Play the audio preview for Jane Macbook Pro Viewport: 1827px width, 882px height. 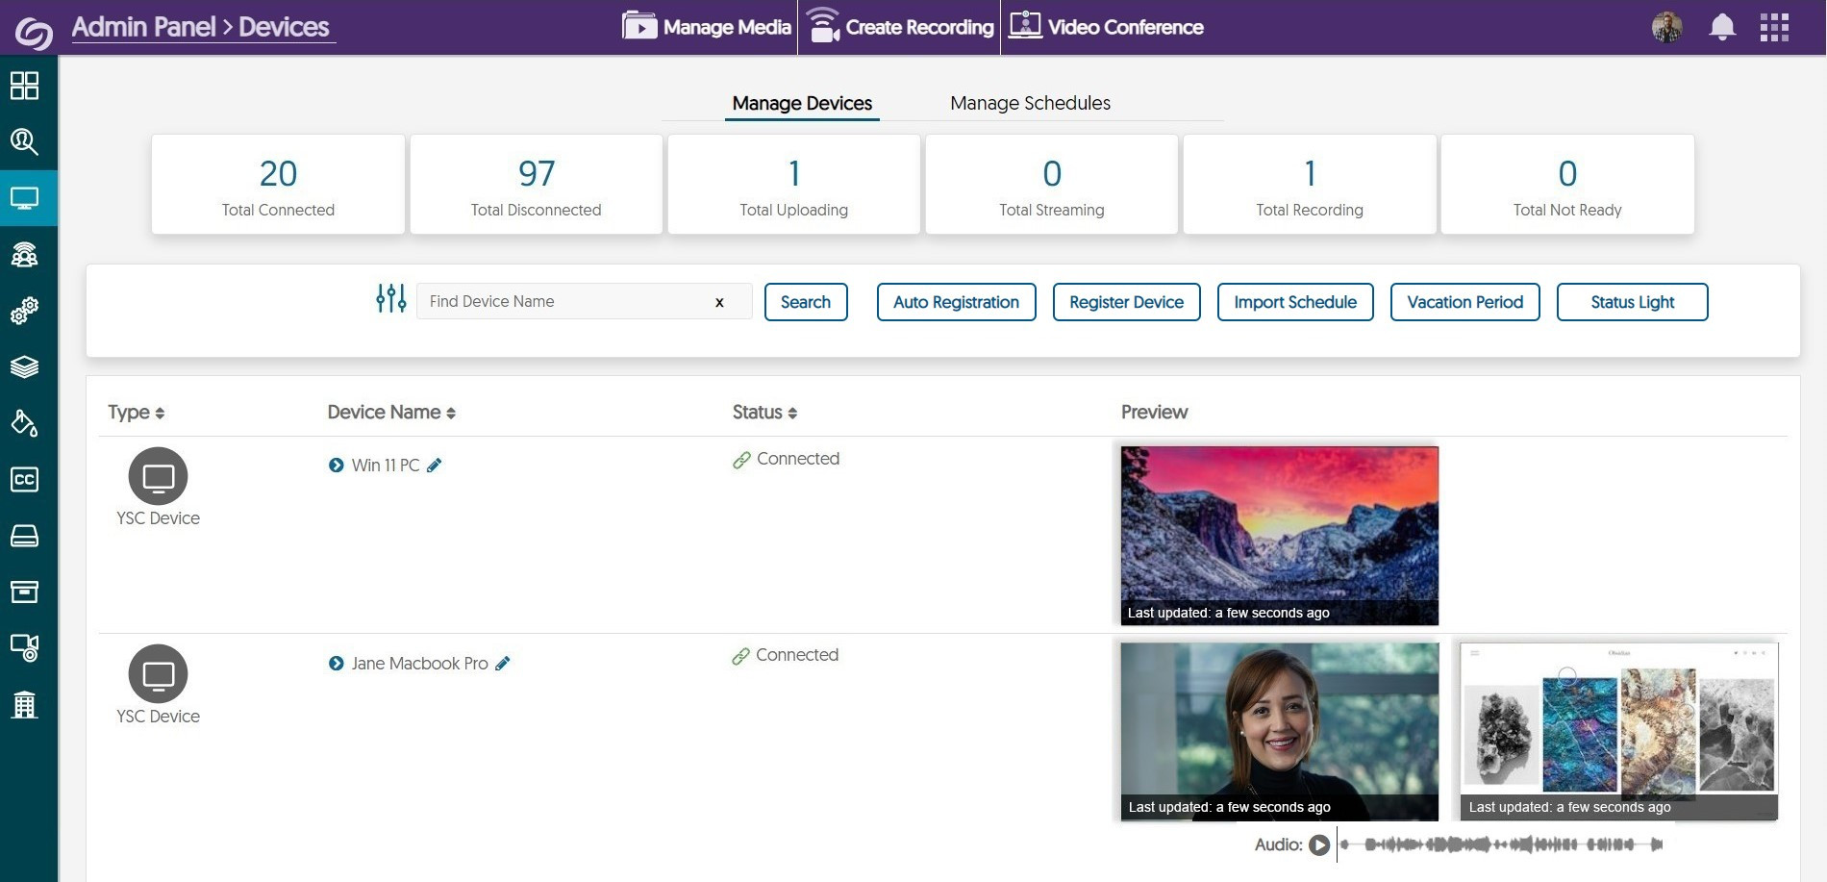1319,844
